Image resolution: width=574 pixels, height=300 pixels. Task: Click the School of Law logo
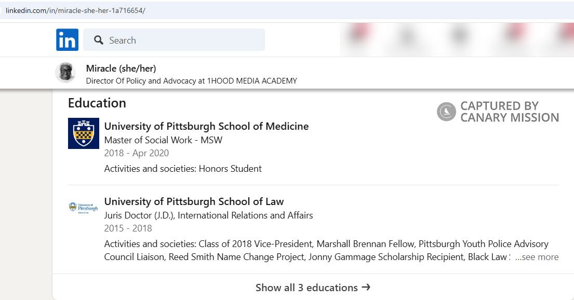[83, 208]
